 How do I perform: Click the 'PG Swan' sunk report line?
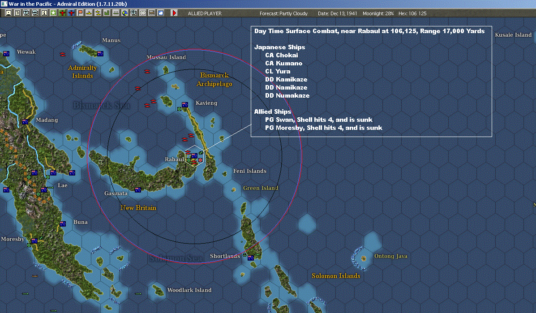318,120
